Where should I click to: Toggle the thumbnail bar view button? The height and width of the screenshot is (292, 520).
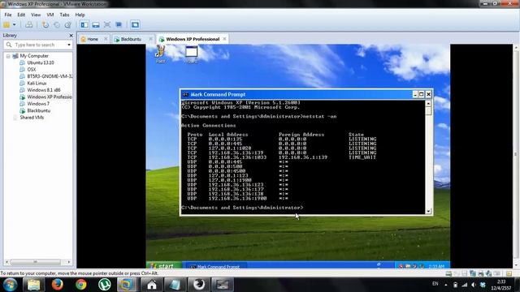96,25
